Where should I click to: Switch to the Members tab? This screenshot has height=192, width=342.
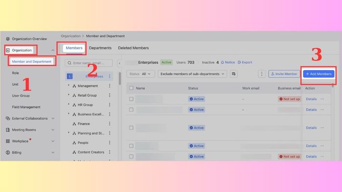point(74,48)
